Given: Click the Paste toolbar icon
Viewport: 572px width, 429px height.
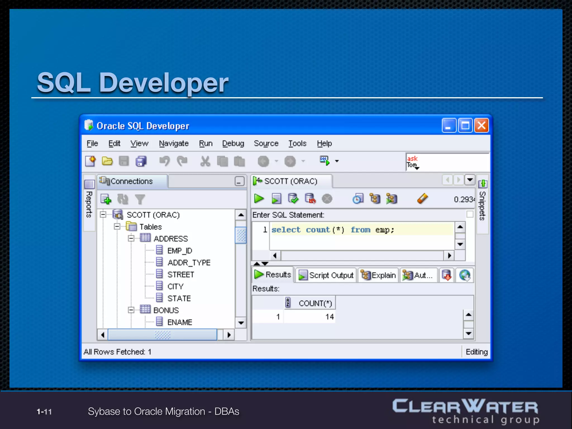Looking at the screenshot, I should pos(239,161).
